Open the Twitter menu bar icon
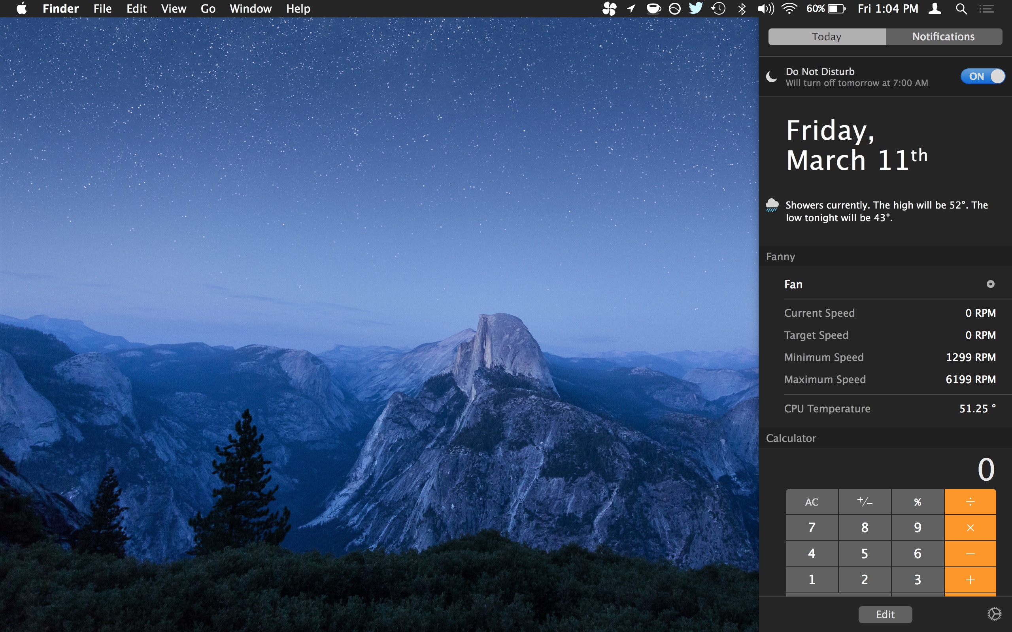Viewport: 1012px width, 632px height. click(x=696, y=9)
